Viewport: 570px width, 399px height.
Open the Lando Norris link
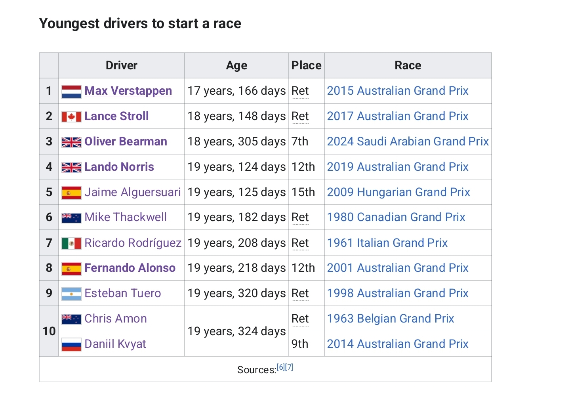tap(119, 167)
